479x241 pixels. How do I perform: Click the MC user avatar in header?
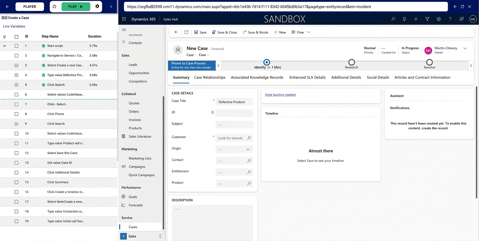point(473,19)
